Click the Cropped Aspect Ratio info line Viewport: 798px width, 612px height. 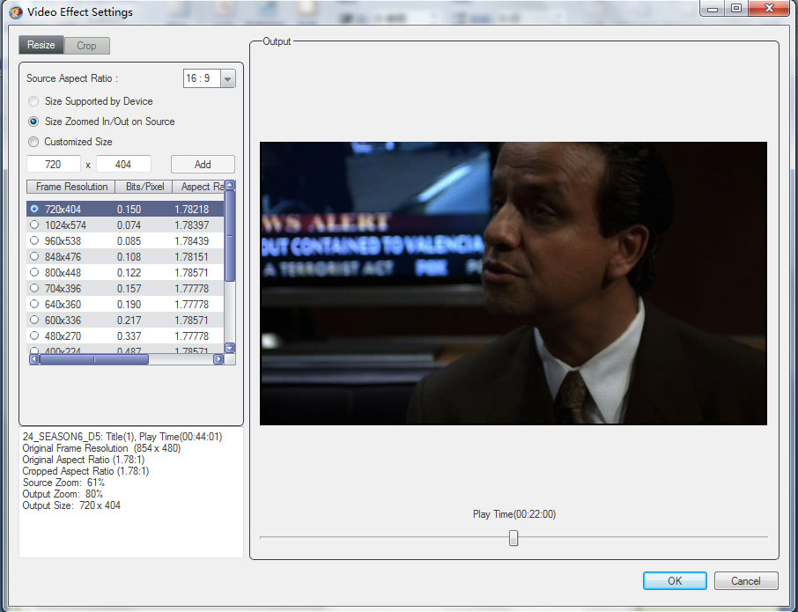(x=85, y=471)
